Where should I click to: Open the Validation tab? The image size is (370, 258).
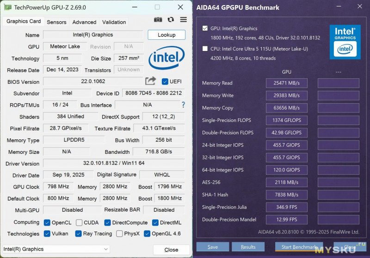click(x=114, y=22)
